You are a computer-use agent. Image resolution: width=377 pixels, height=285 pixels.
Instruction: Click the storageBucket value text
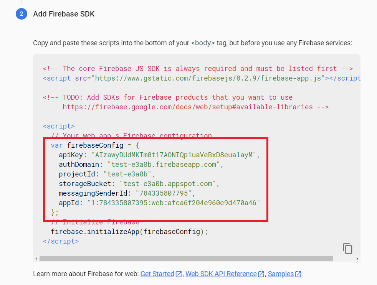tap(168, 184)
